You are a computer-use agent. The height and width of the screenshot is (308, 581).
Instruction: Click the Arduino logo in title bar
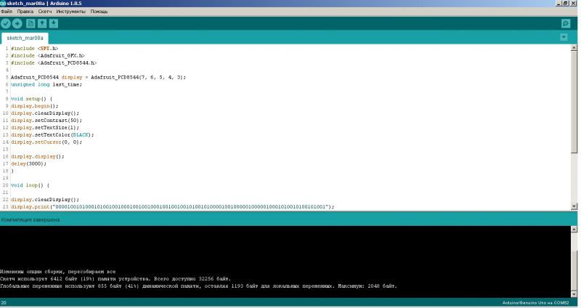point(3,4)
